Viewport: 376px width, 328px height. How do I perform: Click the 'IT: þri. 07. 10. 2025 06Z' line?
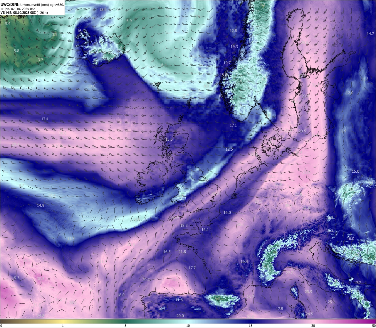tap(18, 9)
